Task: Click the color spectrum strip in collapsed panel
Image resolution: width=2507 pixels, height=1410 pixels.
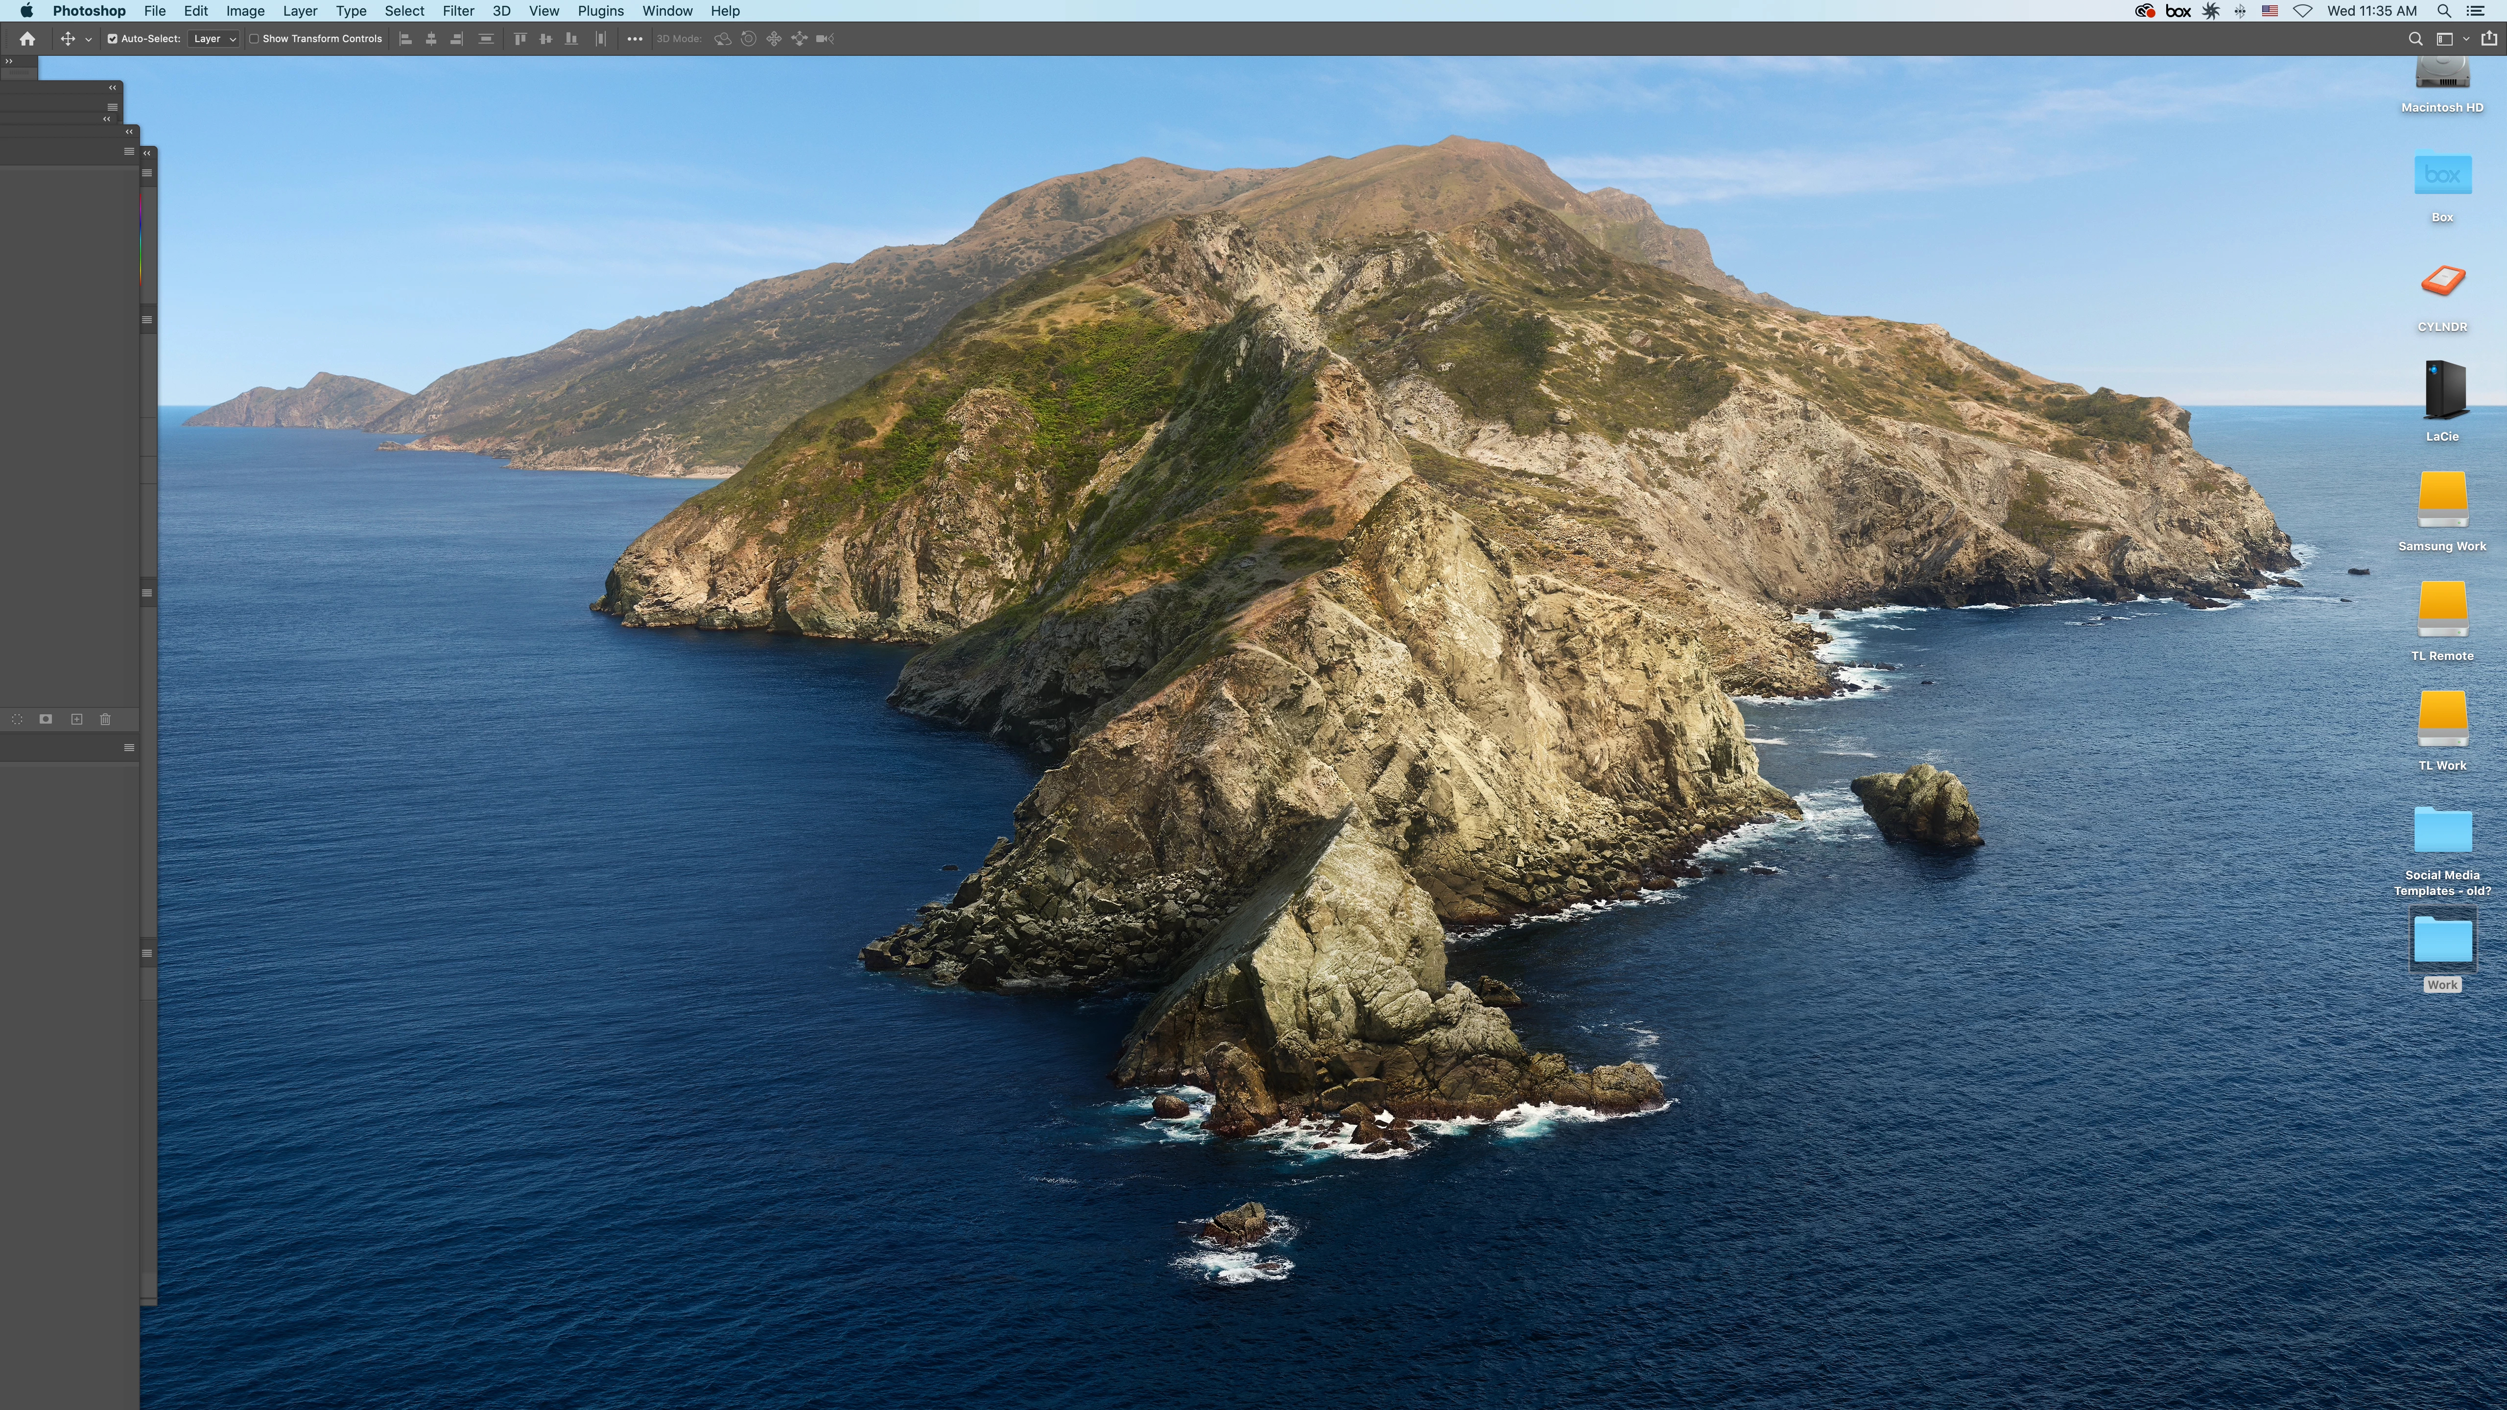Action: [x=141, y=238]
